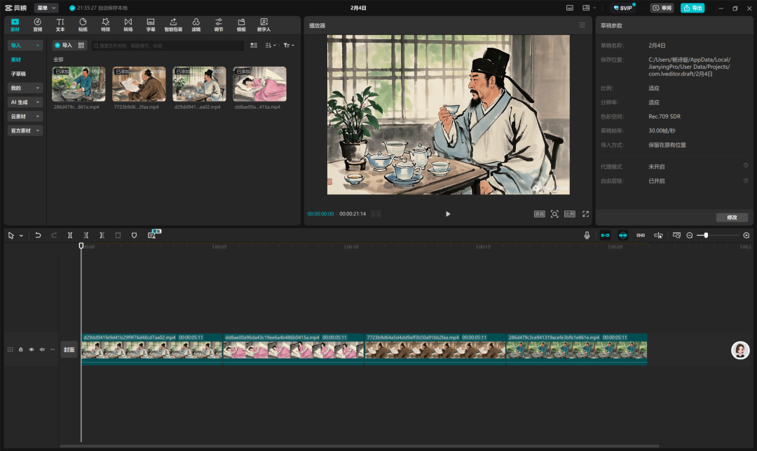Image resolution: width=757 pixels, height=451 pixels.
Task: Click the add marker shield icon
Action: pyautogui.click(x=134, y=236)
